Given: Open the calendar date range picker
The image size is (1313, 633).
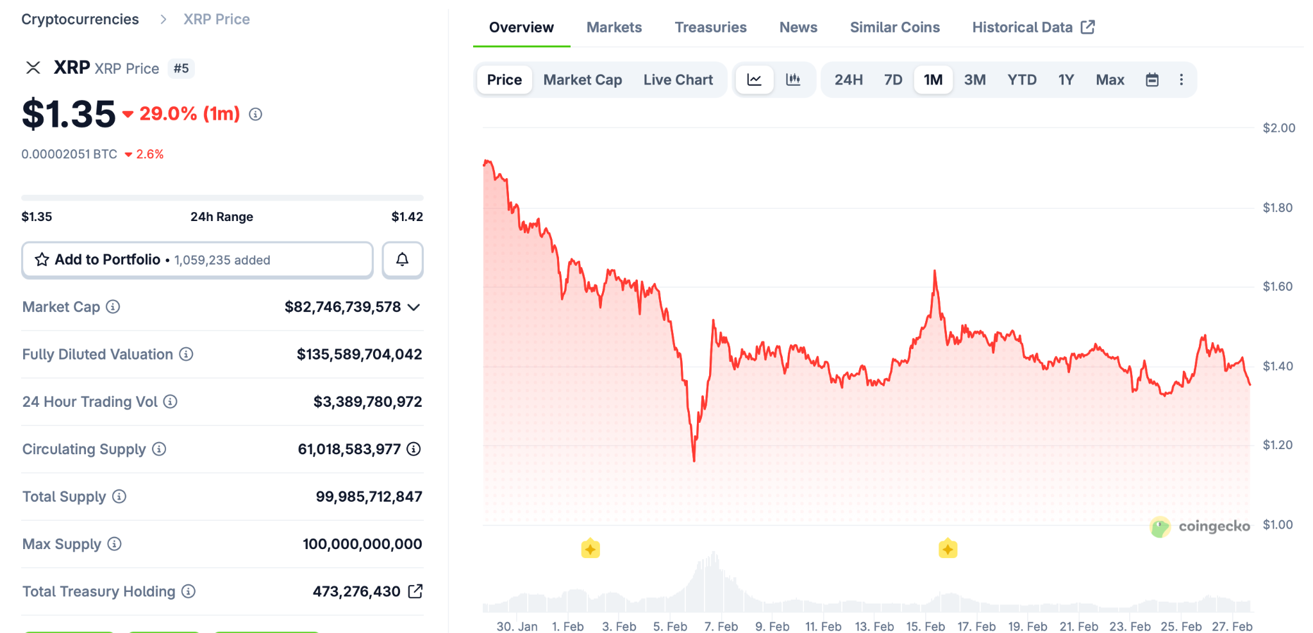Looking at the screenshot, I should (x=1152, y=80).
